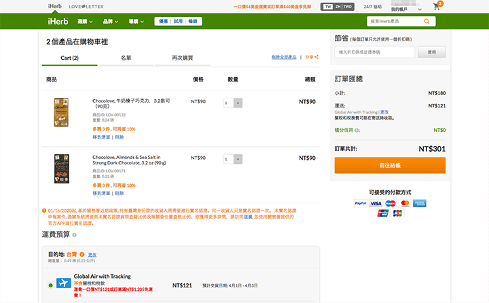Click the 前往結帳 checkout button
Viewport: 489px width, 303px height.
[390, 165]
